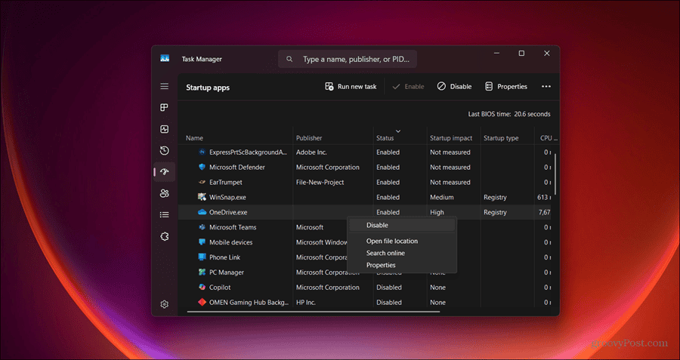Click the Mobile devices icon
This screenshot has height=360, width=680.
coord(202,242)
